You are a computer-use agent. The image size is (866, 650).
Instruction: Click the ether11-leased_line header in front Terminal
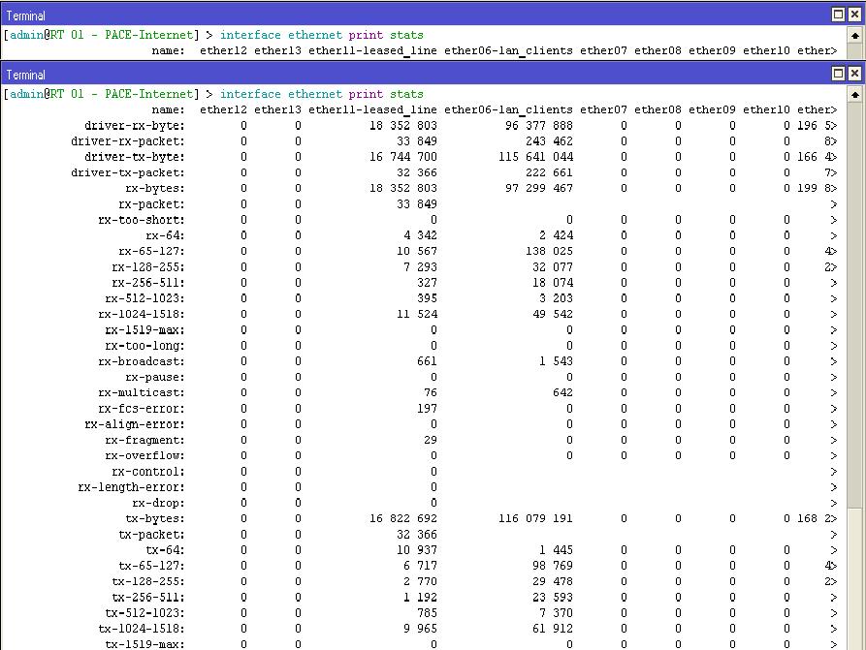(372, 109)
